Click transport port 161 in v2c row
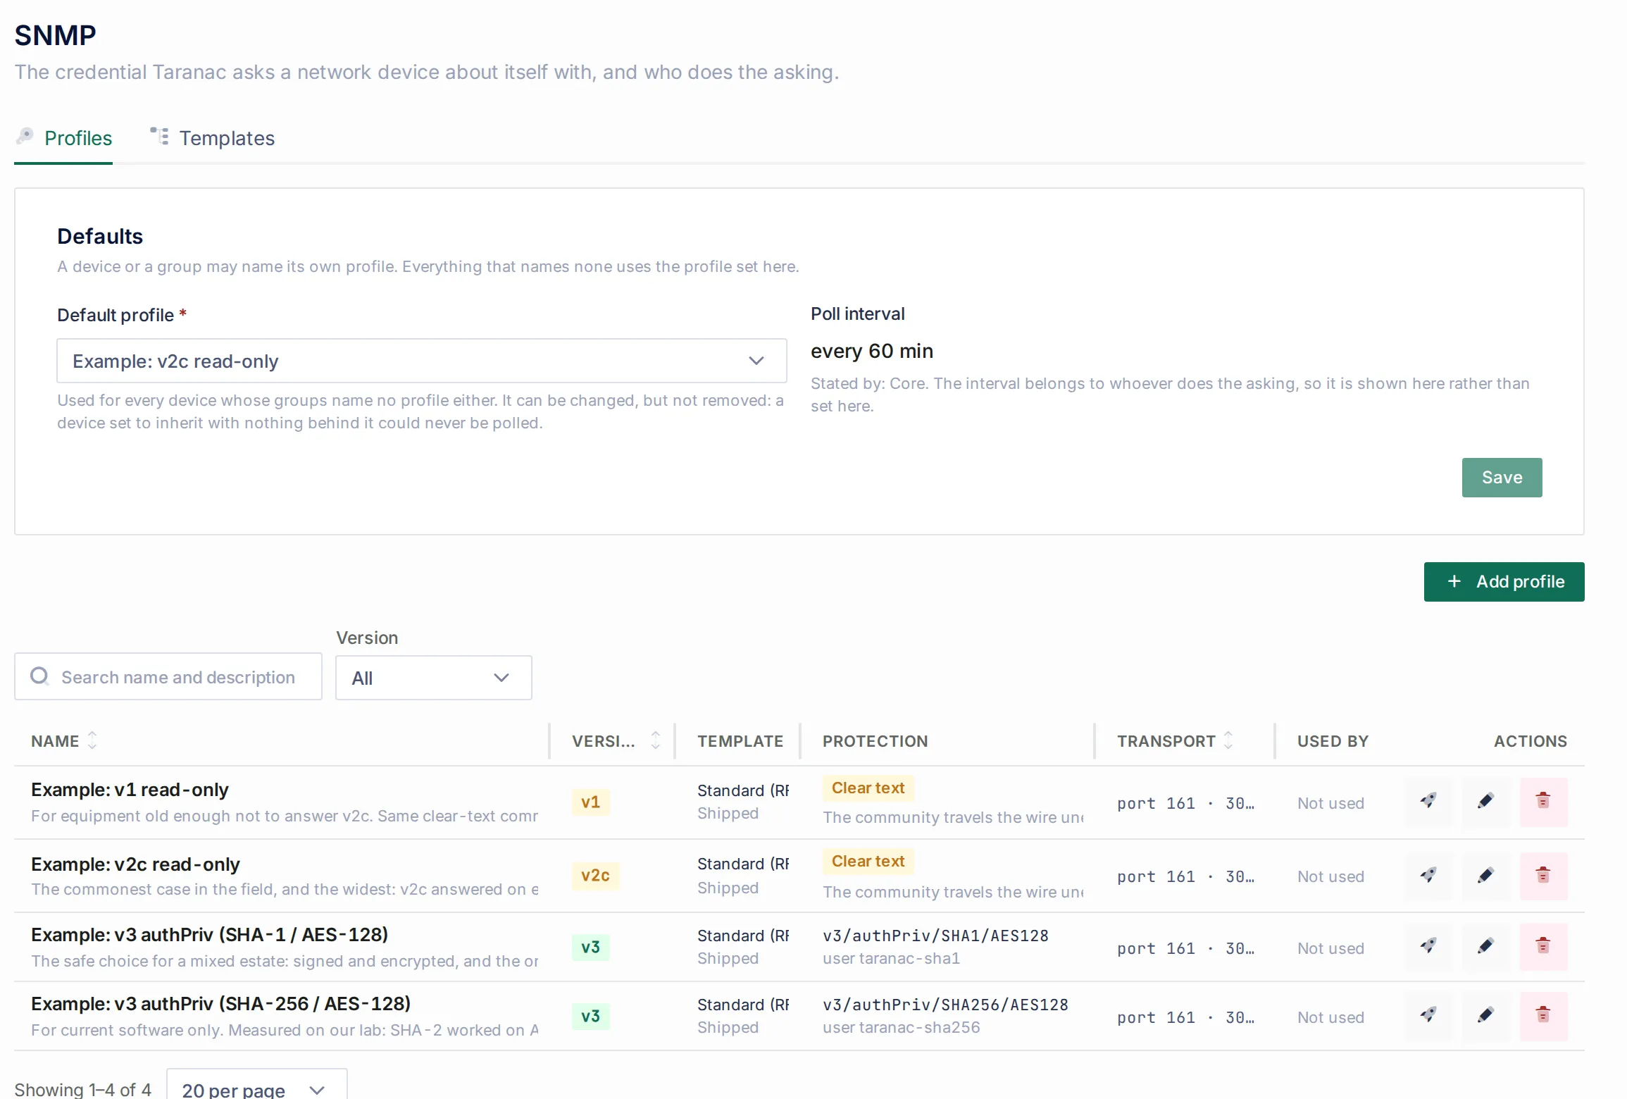The height and width of the screenshot is (1099, 1627). tap(1185, 877)
